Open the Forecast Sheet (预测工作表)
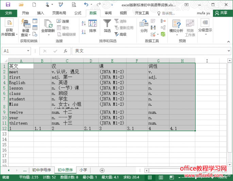 coord(190,28)
